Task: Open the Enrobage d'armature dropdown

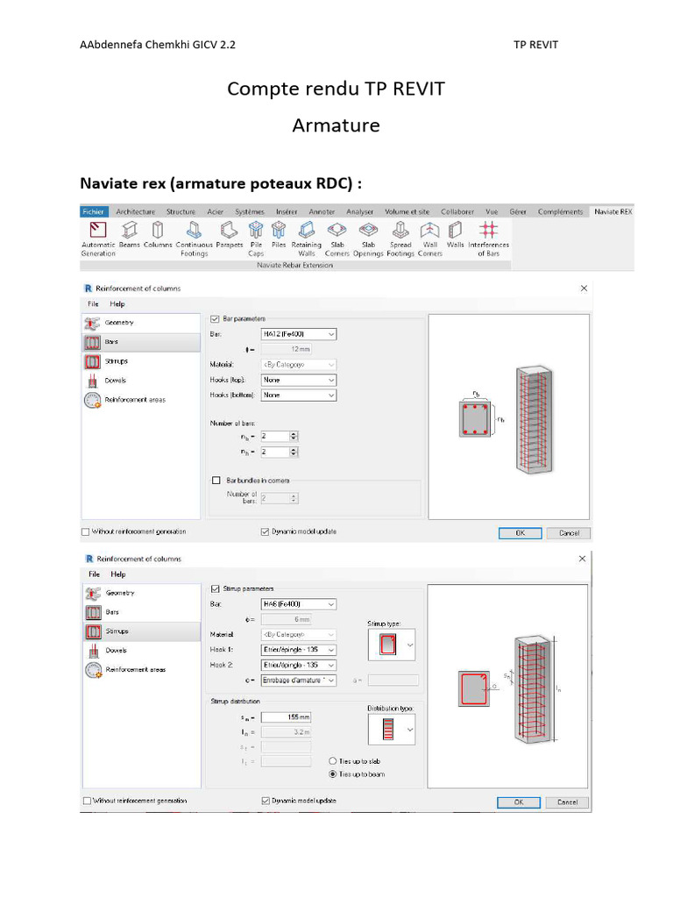Action: click(x=299, y=681)
